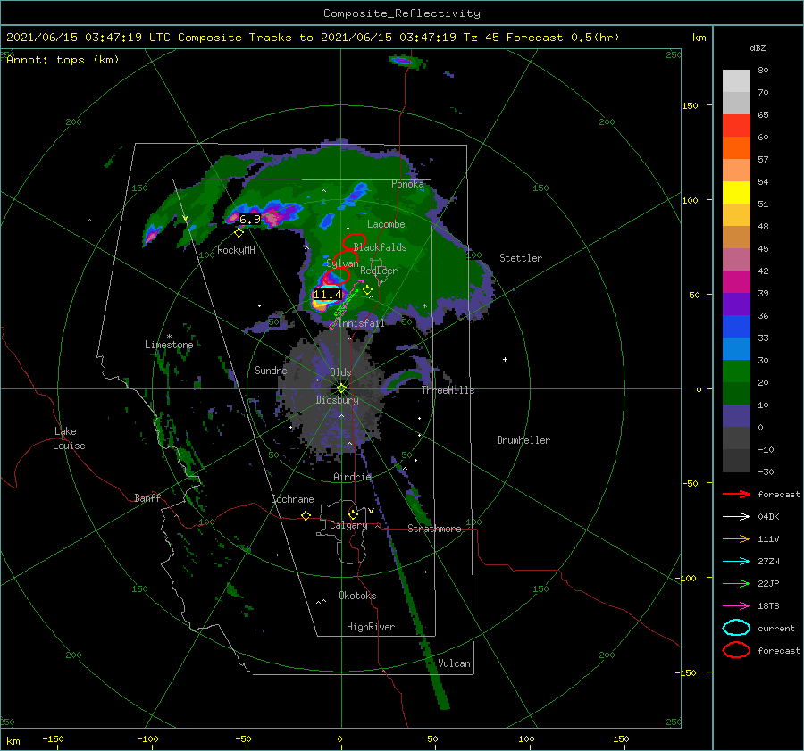Click the Sundre city label
The image size is (804, 751).
click(x=271, y=370)
